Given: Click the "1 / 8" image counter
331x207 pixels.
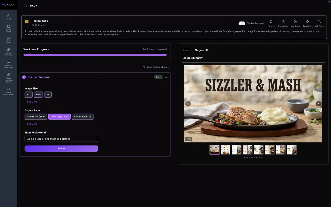Looking at the screenshot, I should coord(188,139).
